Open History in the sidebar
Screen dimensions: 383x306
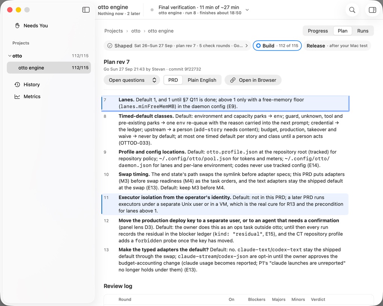[x=49, y=85]
